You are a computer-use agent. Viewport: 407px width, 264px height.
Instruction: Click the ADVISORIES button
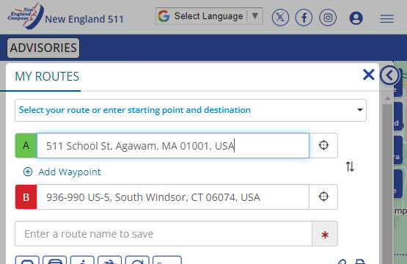click(x=43, y=48)
